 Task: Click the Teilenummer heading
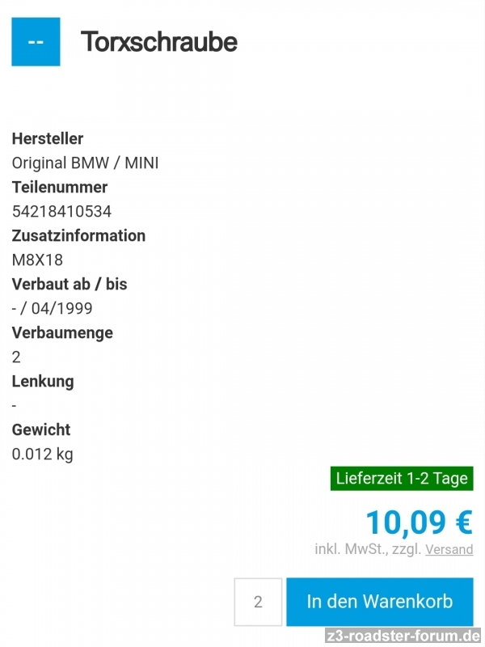pyautogui.click(x=60, y=187)
